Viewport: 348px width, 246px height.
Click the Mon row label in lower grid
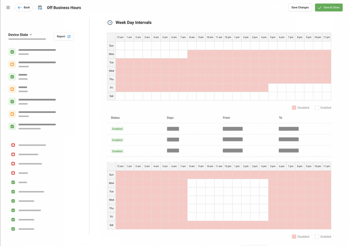pos(111,183)
